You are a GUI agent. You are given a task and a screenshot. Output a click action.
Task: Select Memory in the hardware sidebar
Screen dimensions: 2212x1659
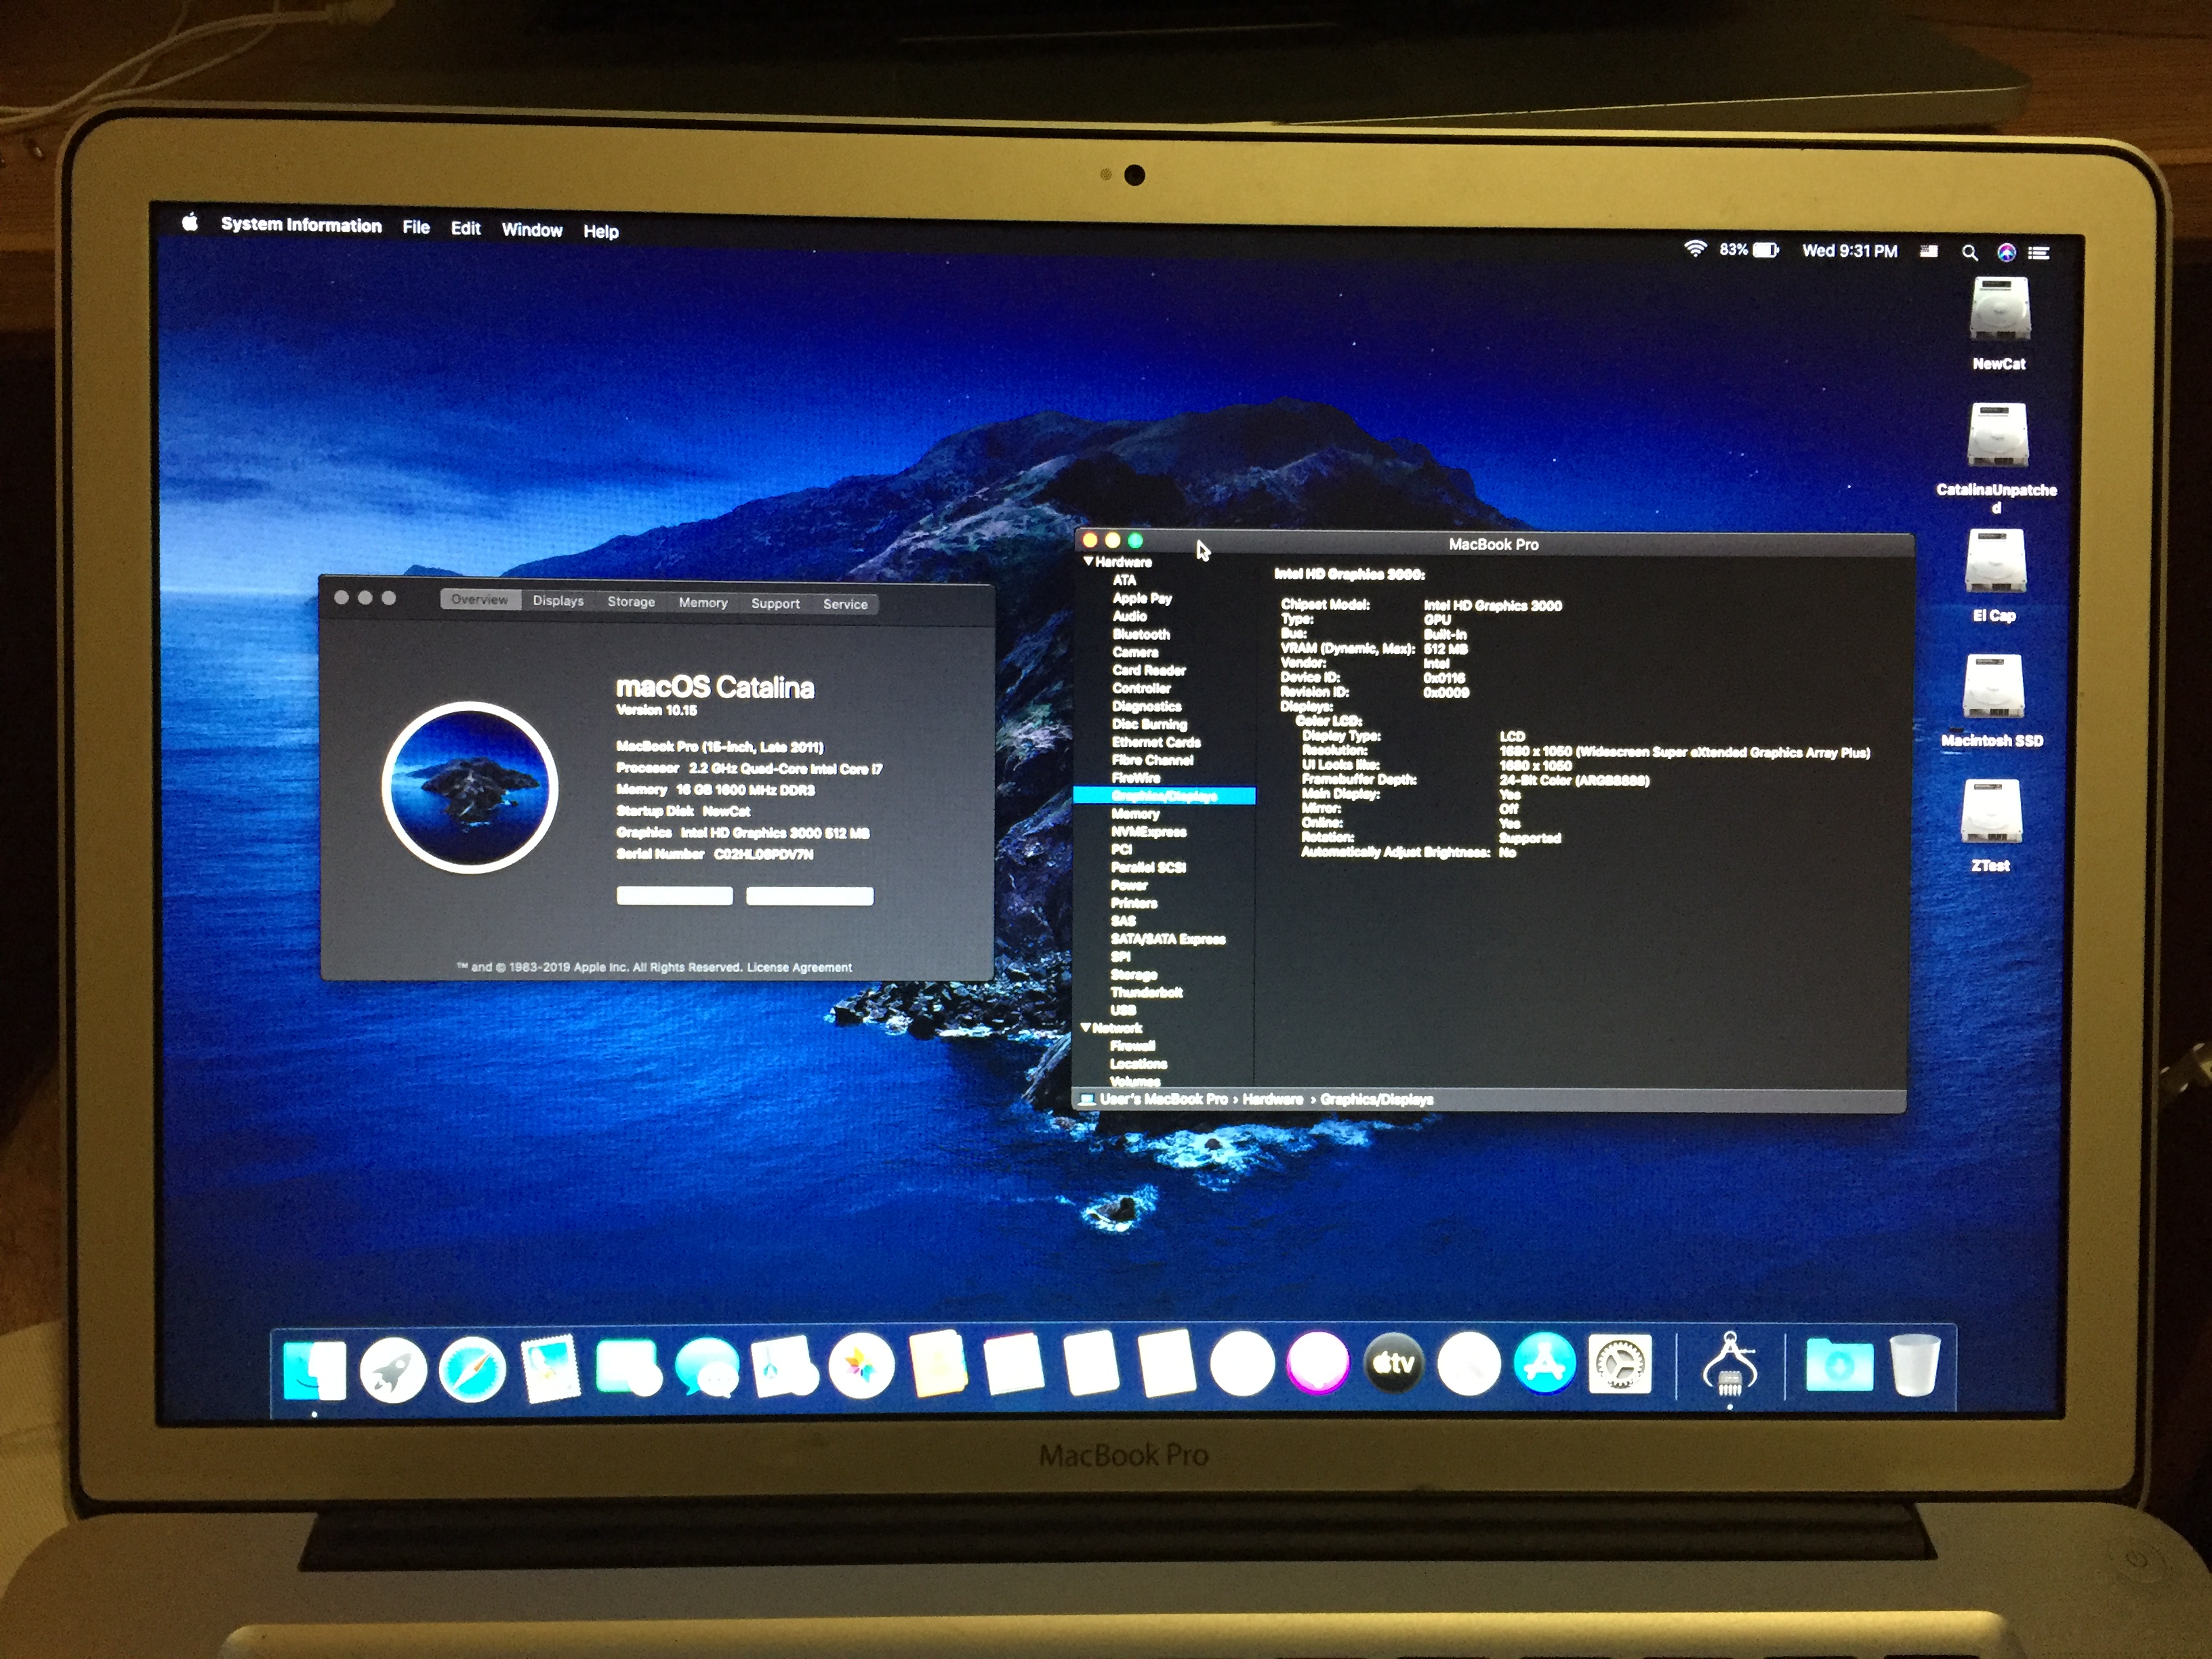[x=1135, y=814]
